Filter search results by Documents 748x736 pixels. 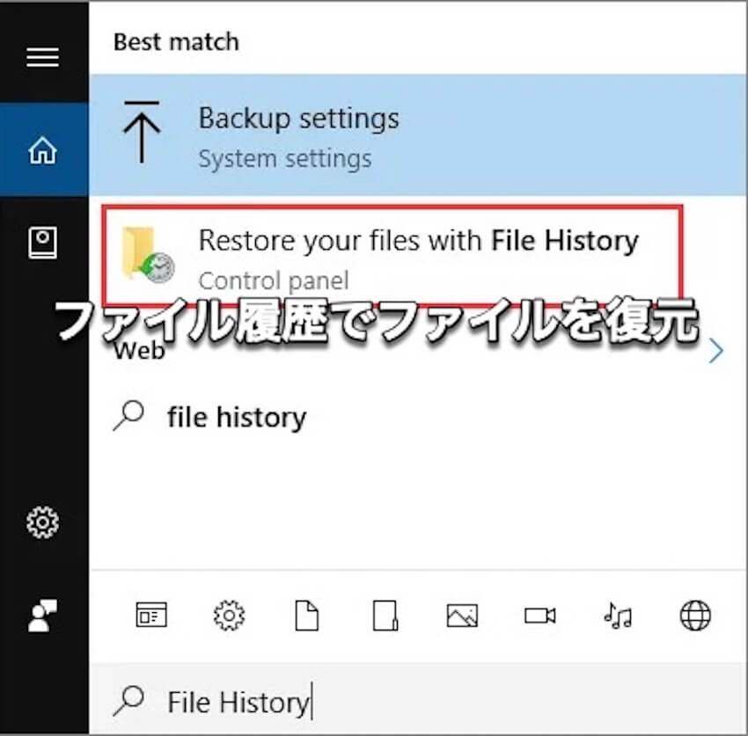click(x=307, y=616)
